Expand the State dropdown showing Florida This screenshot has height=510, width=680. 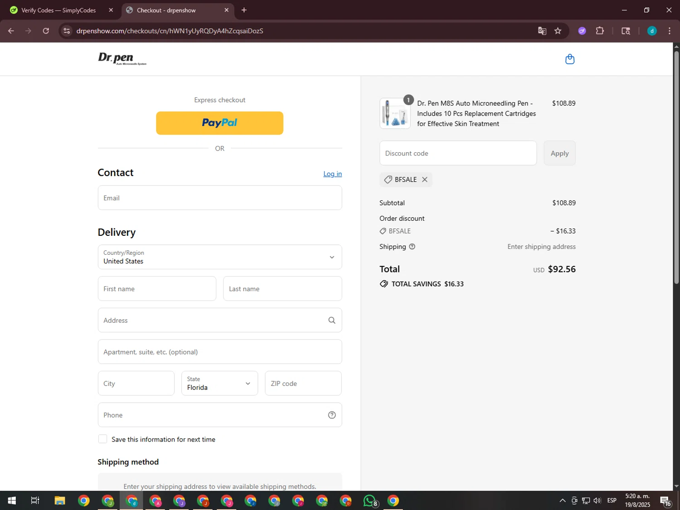coord(220,383)
